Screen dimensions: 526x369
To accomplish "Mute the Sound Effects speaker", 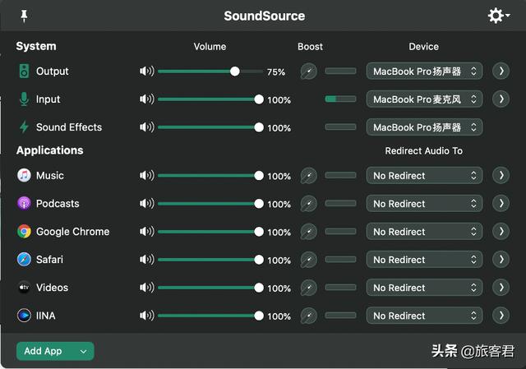I will pos(146,127).
